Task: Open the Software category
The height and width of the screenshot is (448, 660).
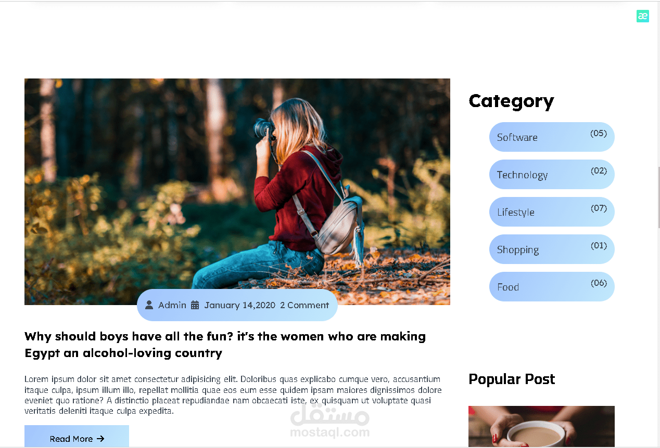Action: click(x=552, y=137)
